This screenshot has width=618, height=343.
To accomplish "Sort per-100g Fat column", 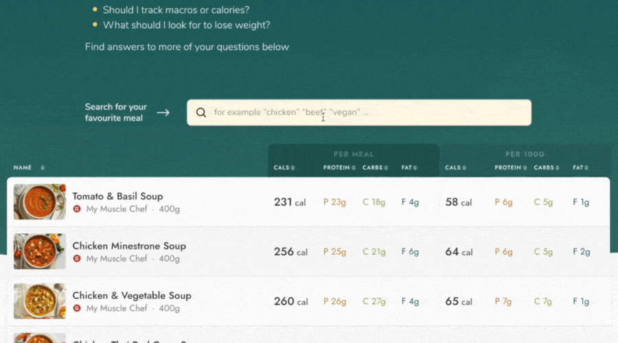I will point(580,168).
